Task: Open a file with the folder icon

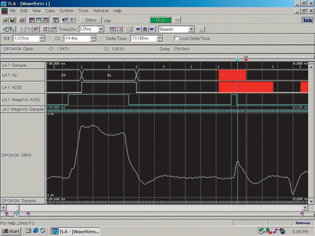Action: pyautogui.click(x=5, y=20)
